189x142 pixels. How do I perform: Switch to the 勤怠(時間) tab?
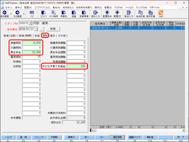(26, 36)
